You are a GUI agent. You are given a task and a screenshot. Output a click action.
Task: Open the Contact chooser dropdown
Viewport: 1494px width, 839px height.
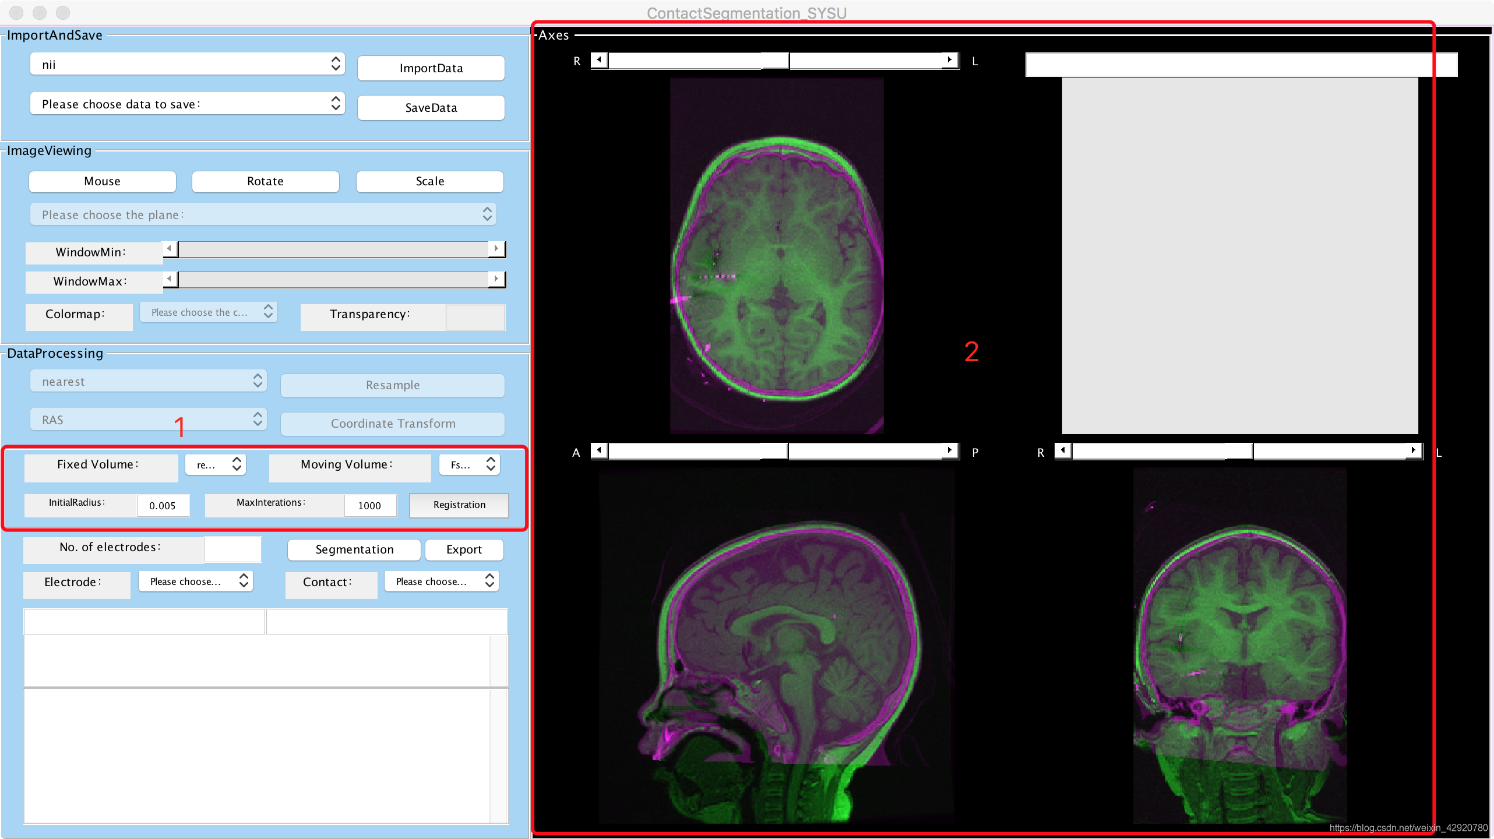pyautogui.click(x=442, y=581)
